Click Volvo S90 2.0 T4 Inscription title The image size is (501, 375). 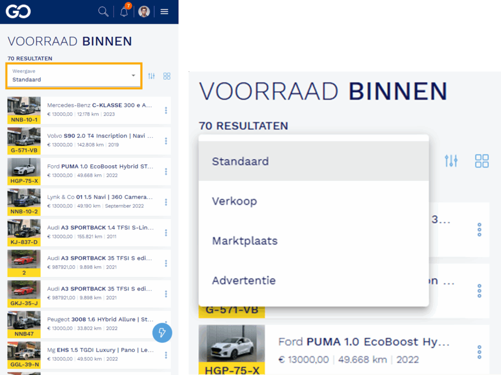tap(100, 136)
